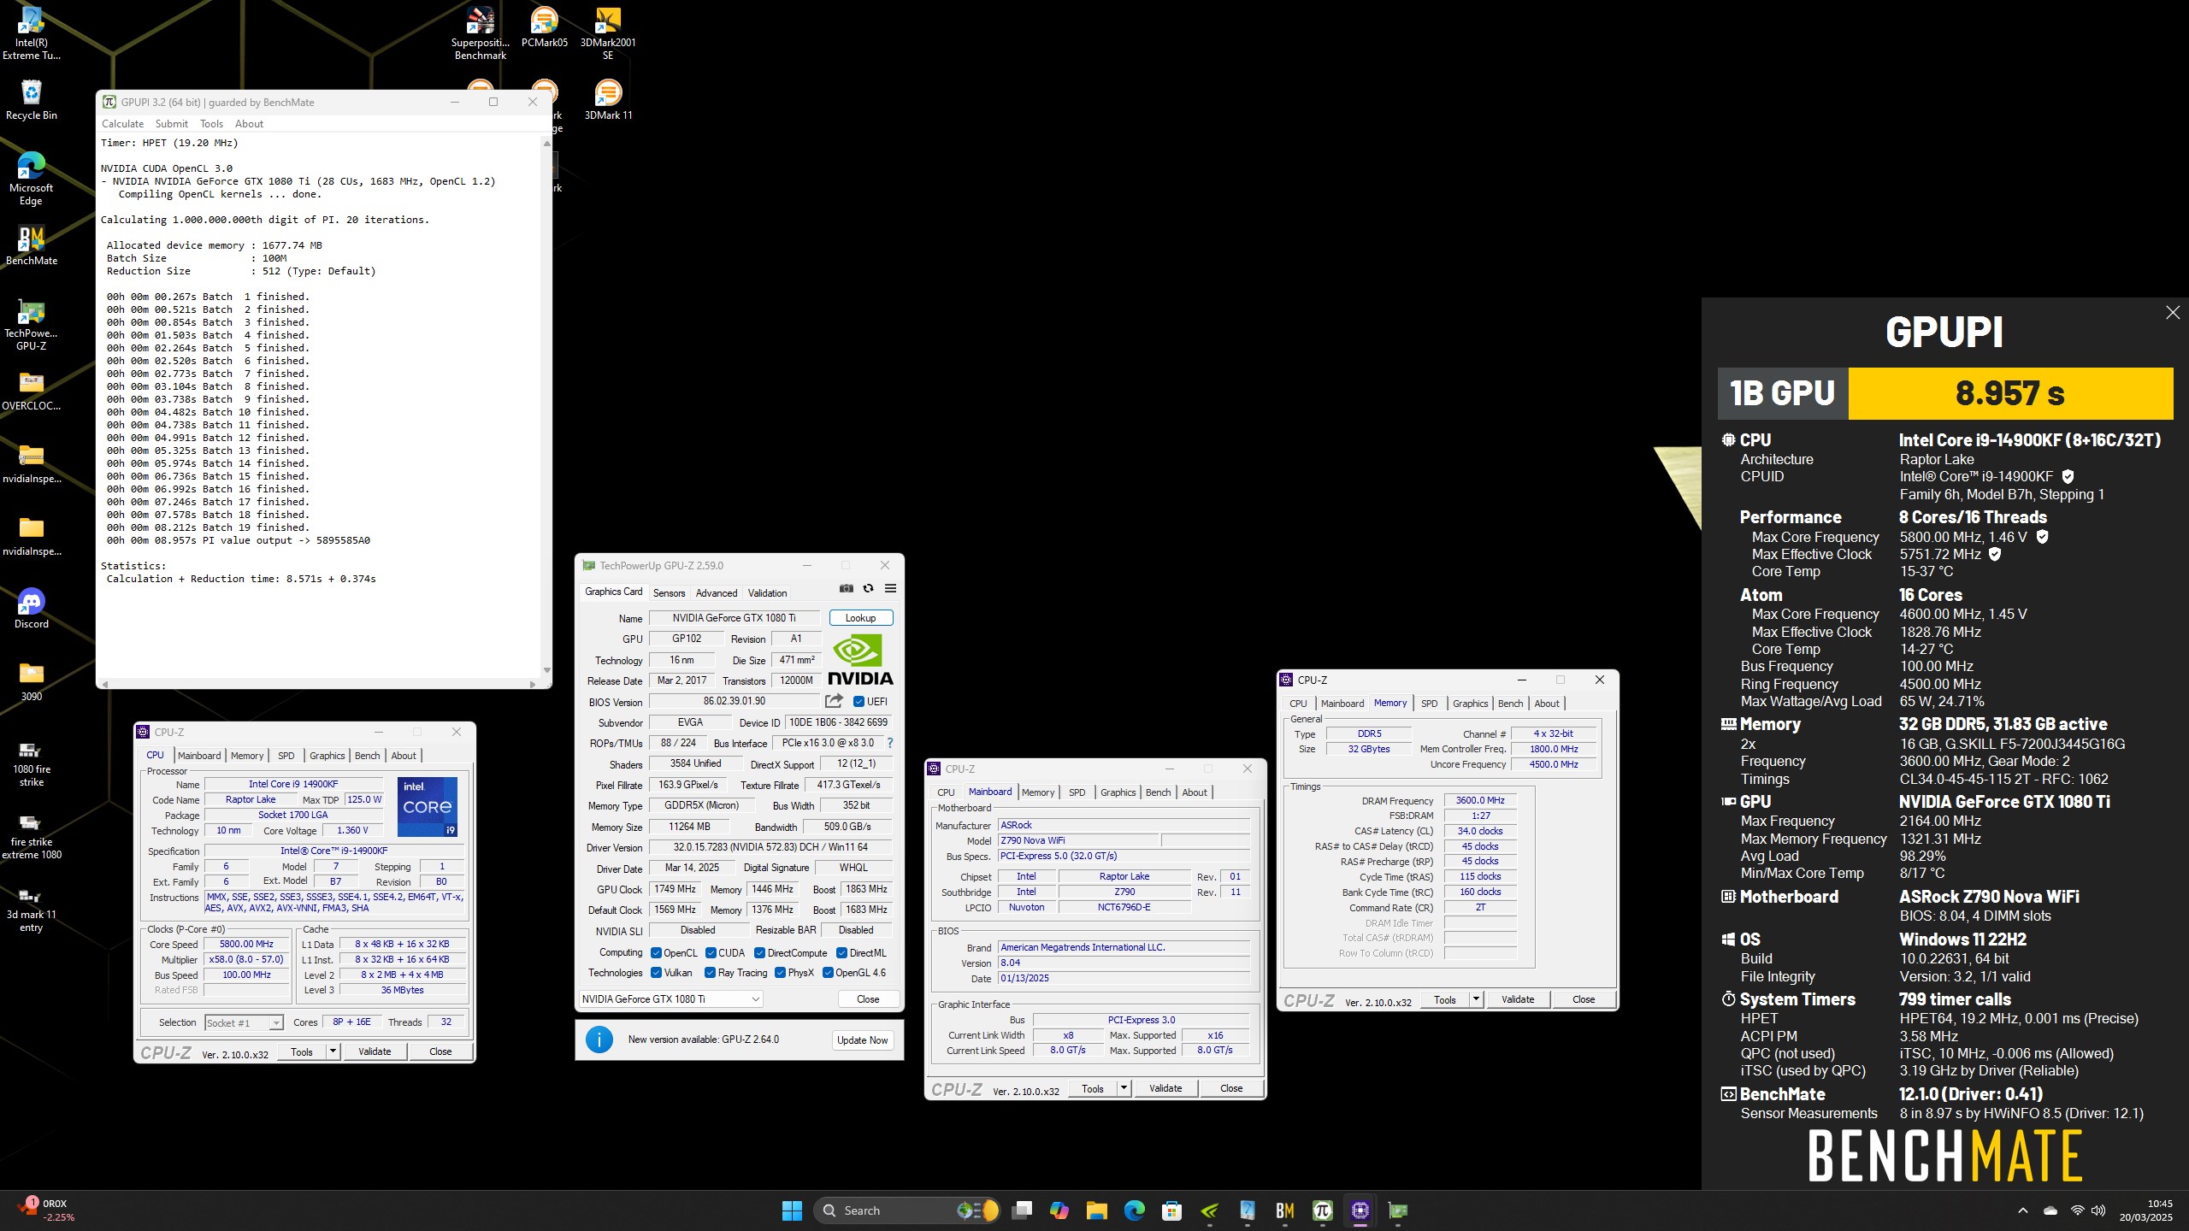Launch Microsoft Edge from desktop
2189x1231 pixels.
pos(32,179)
